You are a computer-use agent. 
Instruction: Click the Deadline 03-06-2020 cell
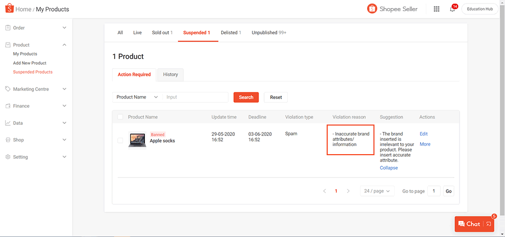(x=260, y=137)
